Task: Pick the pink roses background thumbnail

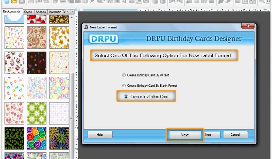Action: pyautogui.click(x=14, y=113)
